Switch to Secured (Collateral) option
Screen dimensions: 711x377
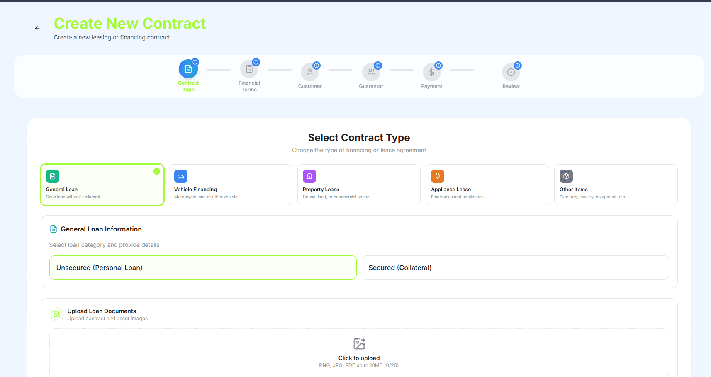pyautogui.click(x=515, y=268)
